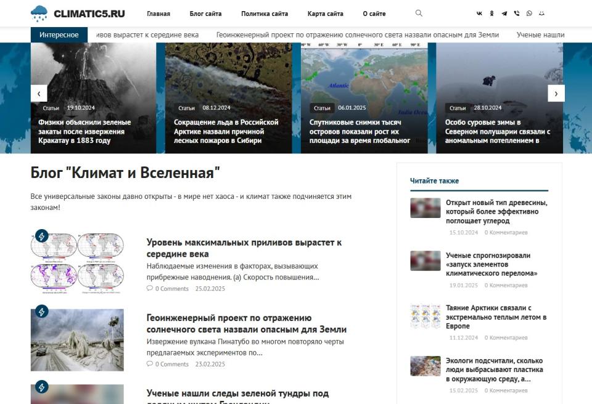This screenshot has width=592, height=404.
Task: Open article Геоинженерный проект по отражению солнечного света
Action: (x=246, y=323)
